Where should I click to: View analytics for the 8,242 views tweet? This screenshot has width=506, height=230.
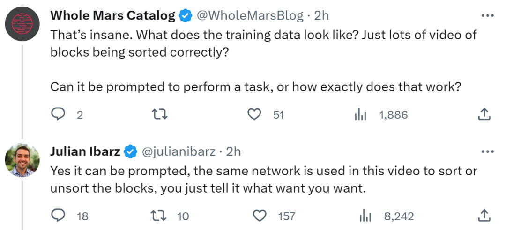click(365, 216)
